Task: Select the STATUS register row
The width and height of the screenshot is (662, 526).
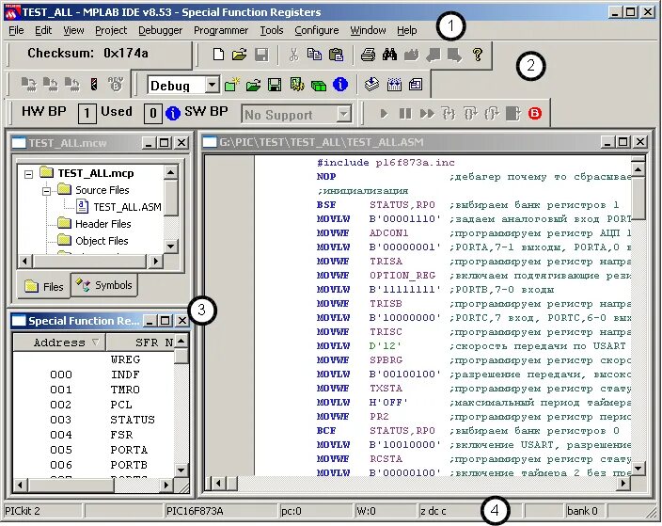Action: 93,420
